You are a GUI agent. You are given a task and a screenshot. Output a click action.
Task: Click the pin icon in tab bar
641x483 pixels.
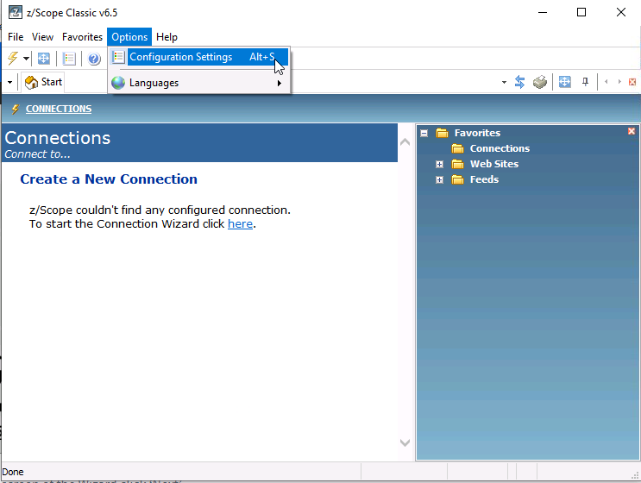pos(586,82)
